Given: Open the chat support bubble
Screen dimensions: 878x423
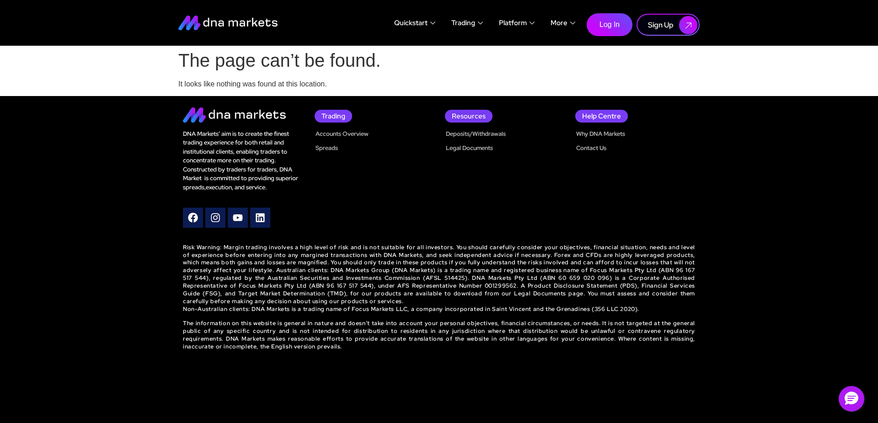Looking at the screenshot, I should (851, 398).
